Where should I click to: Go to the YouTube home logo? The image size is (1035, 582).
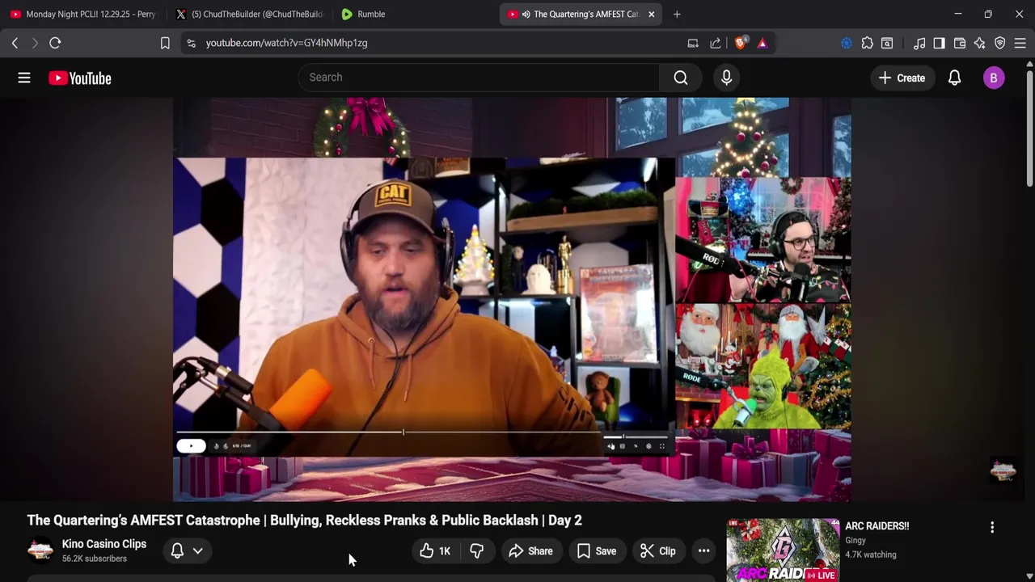coord(79,78)
